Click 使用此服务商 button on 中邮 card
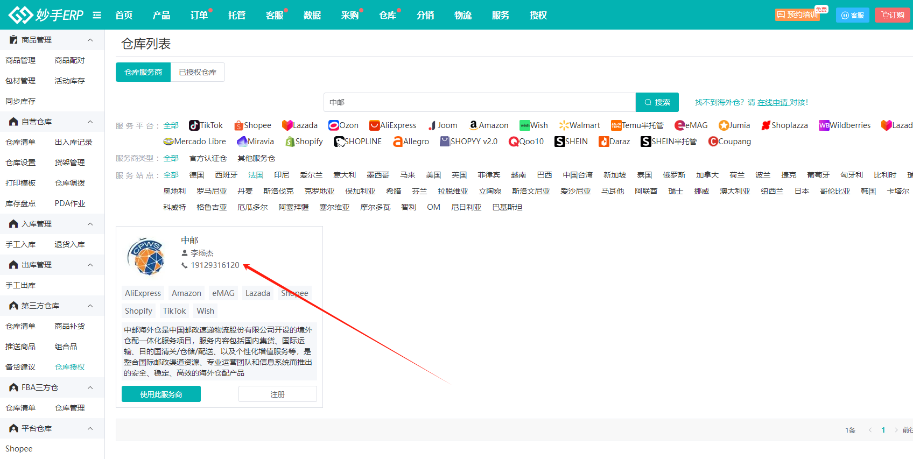Image resolution: width=913 pixels, height=459 pixels. (x=161, y=394)
